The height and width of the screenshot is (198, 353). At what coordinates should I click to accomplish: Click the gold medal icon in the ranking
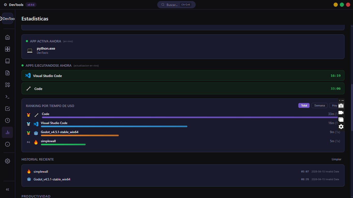[x=28, y=115]
